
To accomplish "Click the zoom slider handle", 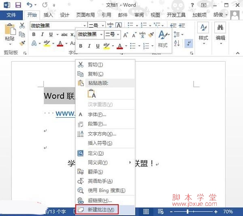I will [x=188, y=212].
